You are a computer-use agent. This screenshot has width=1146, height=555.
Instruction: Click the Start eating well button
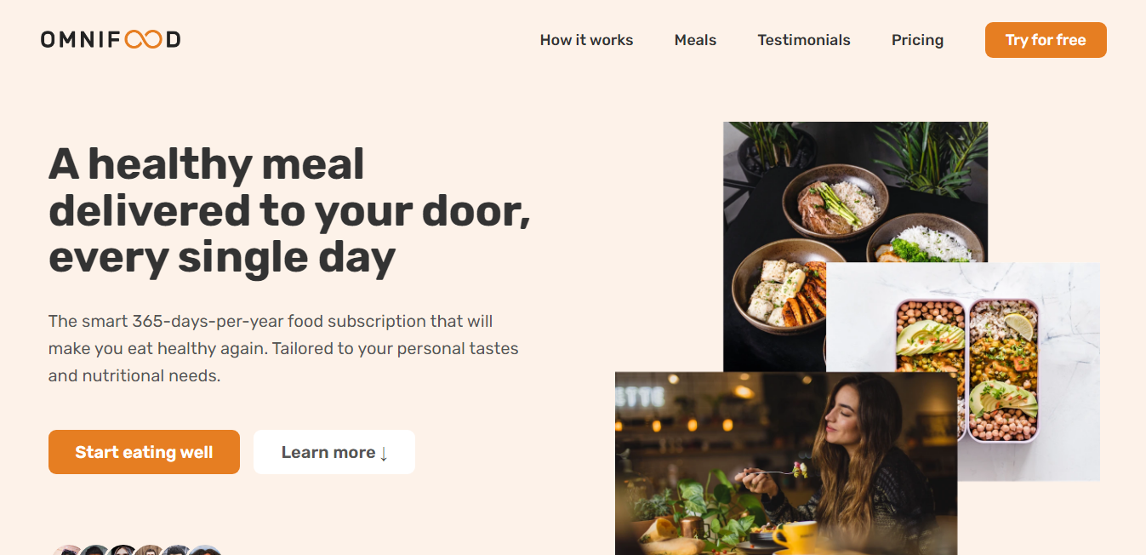144,452
